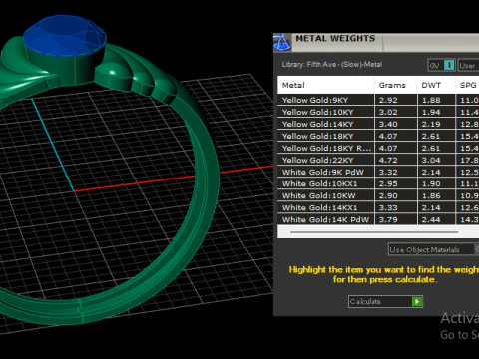Select the White Gold:10KW row

coord(378,195)
